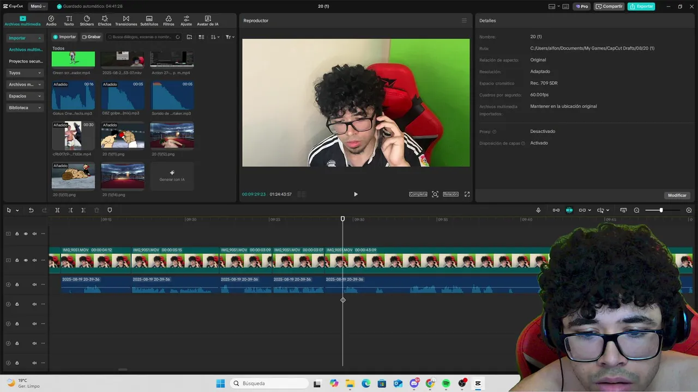Mute the main video track
Image resolution: width=698 pixels, height=392 pixels.
34,260
